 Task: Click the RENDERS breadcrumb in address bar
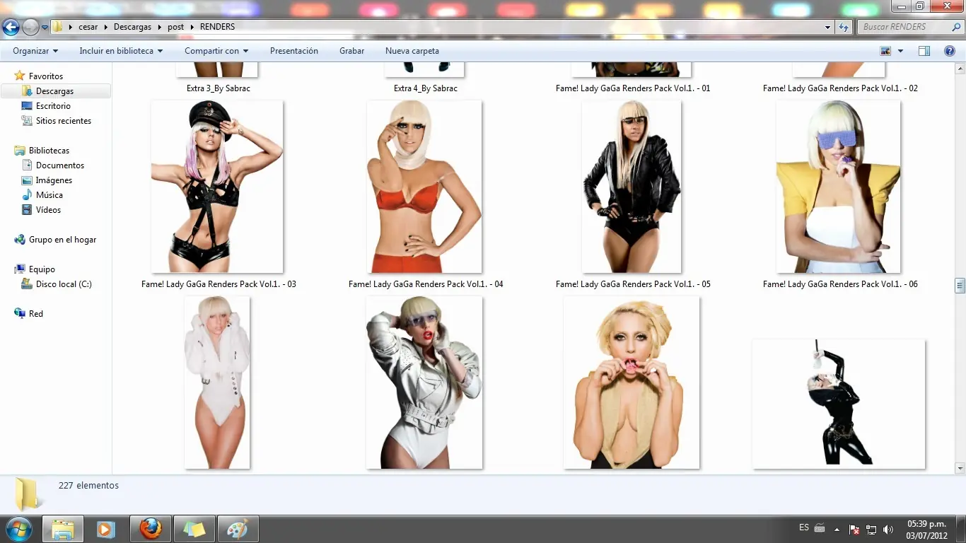[217, 27]
